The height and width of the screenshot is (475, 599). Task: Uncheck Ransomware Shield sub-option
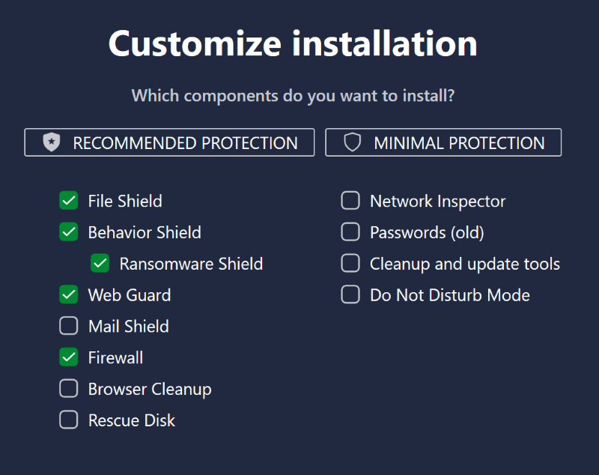coord(100,263)
